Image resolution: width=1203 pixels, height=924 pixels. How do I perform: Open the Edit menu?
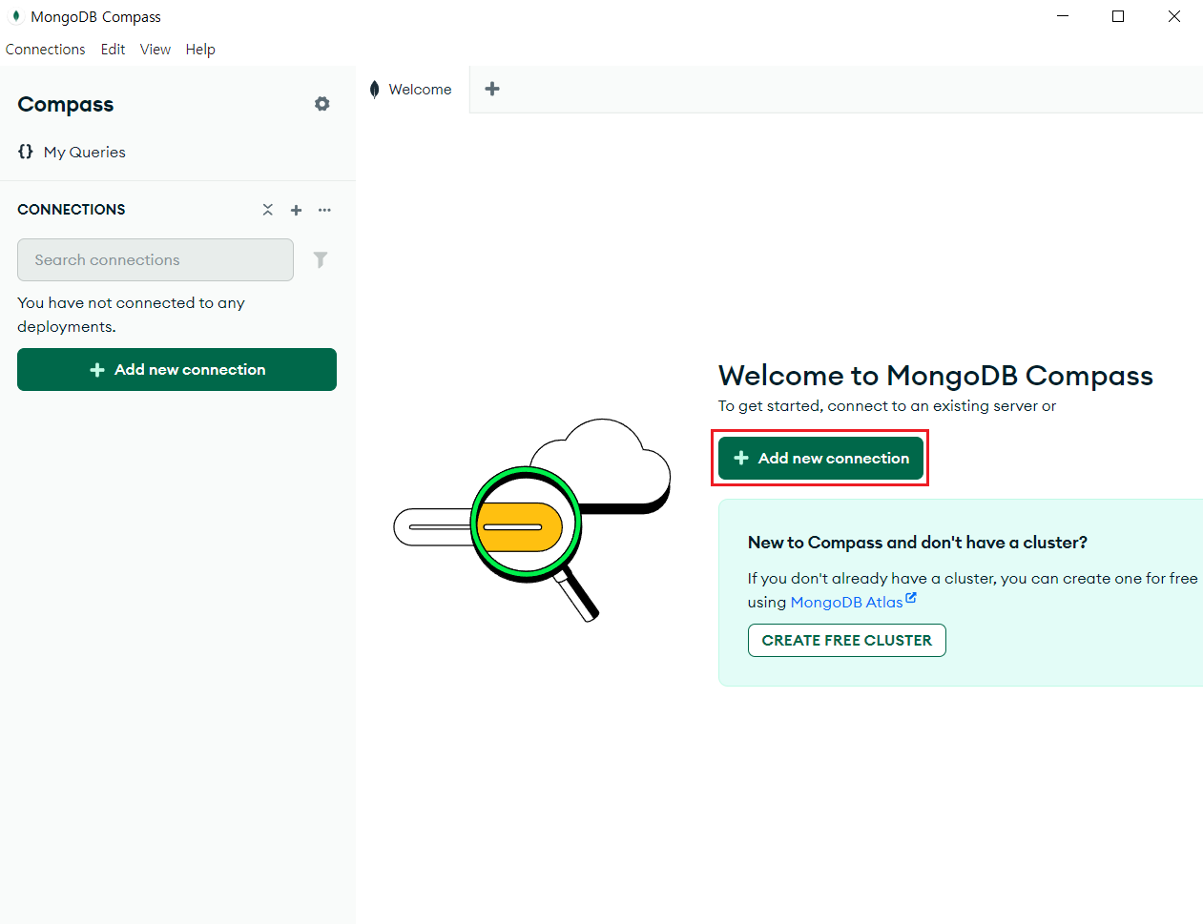(x=113, y=50)
